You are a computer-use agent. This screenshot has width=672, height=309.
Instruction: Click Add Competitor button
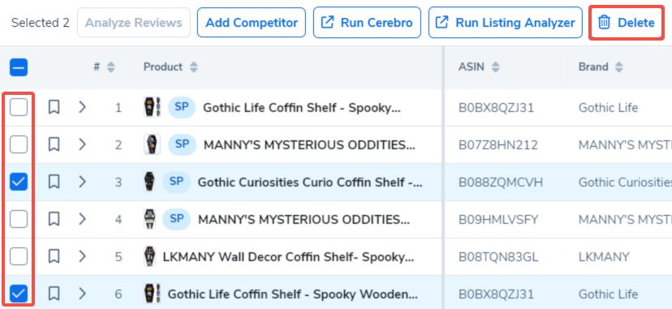(x=252, y=23)
